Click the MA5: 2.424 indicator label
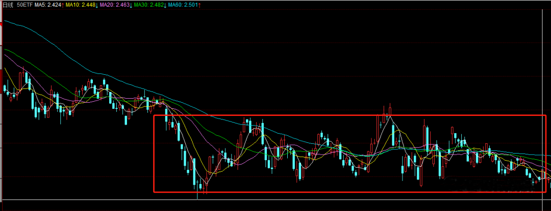 [49, 5]
